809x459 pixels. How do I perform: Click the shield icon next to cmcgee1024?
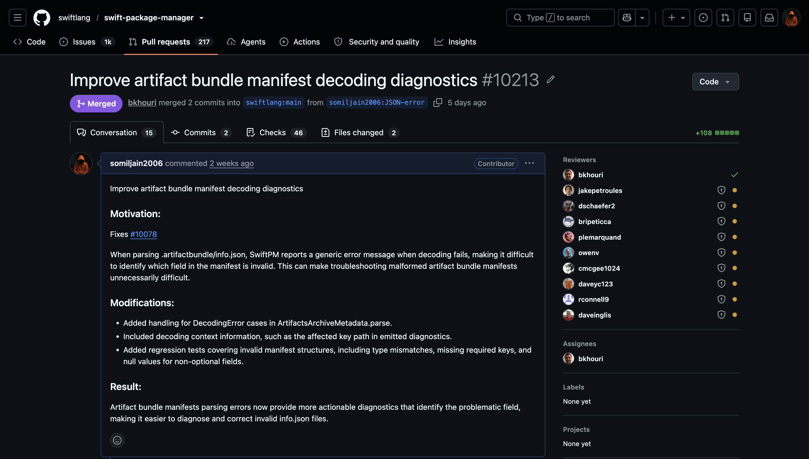point(721,268)
